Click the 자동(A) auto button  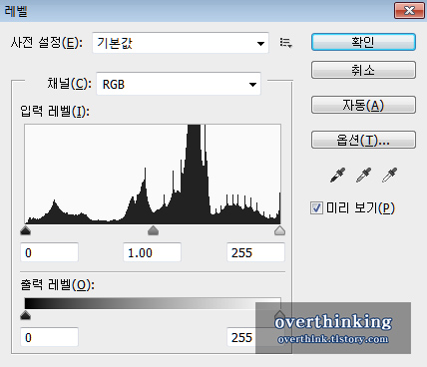click(x=363, y=105)
